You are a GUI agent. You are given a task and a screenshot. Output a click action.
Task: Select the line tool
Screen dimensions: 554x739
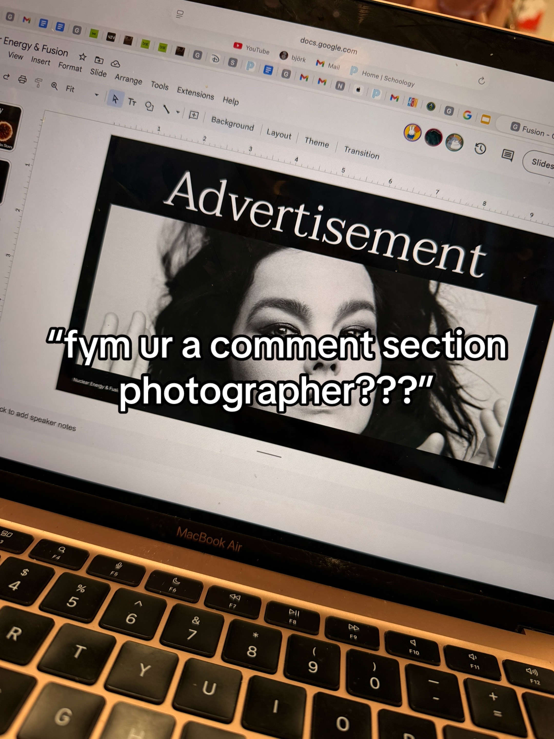point(166,109)
